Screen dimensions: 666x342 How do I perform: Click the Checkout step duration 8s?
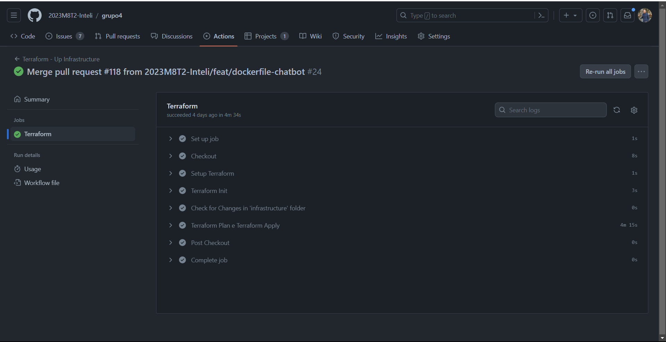click(634, 156)
